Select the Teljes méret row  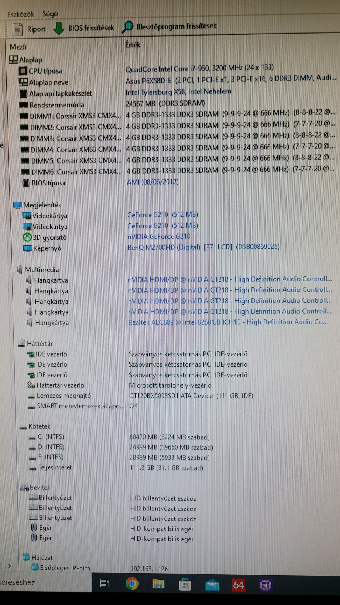116,468
